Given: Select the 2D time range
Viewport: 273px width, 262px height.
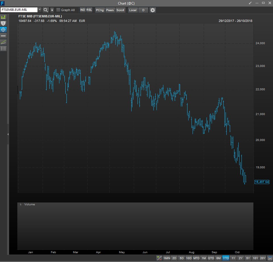Looking at the screenshot, I should (174, 258).
